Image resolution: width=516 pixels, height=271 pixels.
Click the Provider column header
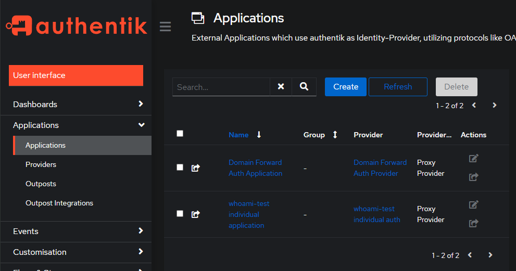(x=368, y=135)
